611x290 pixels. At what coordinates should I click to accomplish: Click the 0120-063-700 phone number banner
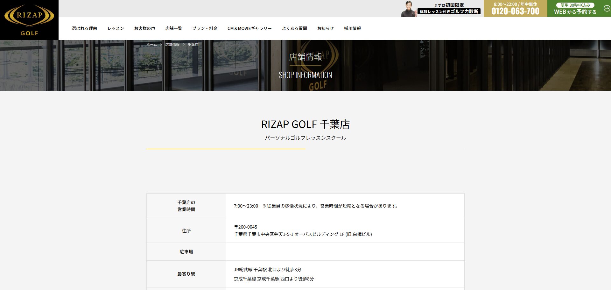point(515,9)
